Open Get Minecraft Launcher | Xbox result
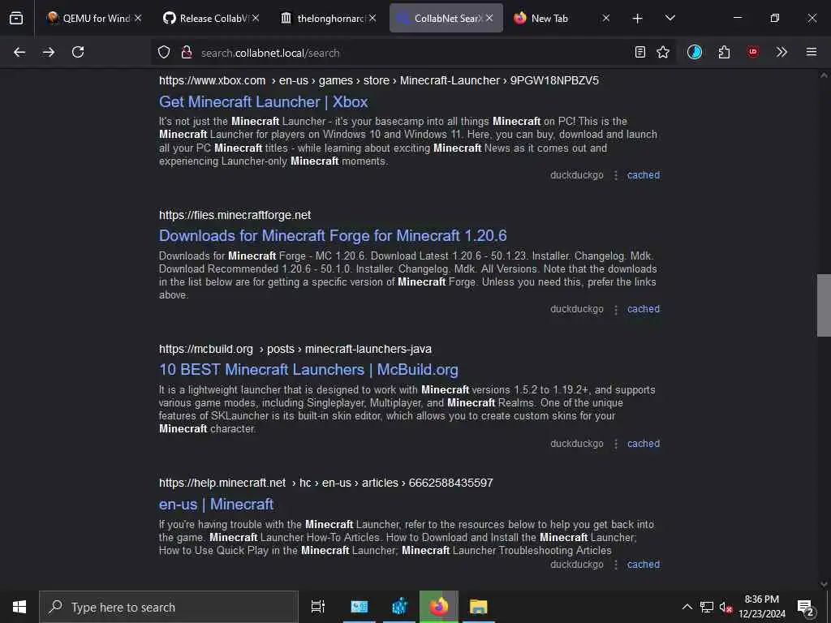 tap(264, 101)
